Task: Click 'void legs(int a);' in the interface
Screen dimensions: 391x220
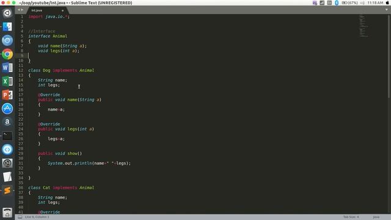Action: pos(59,51)
